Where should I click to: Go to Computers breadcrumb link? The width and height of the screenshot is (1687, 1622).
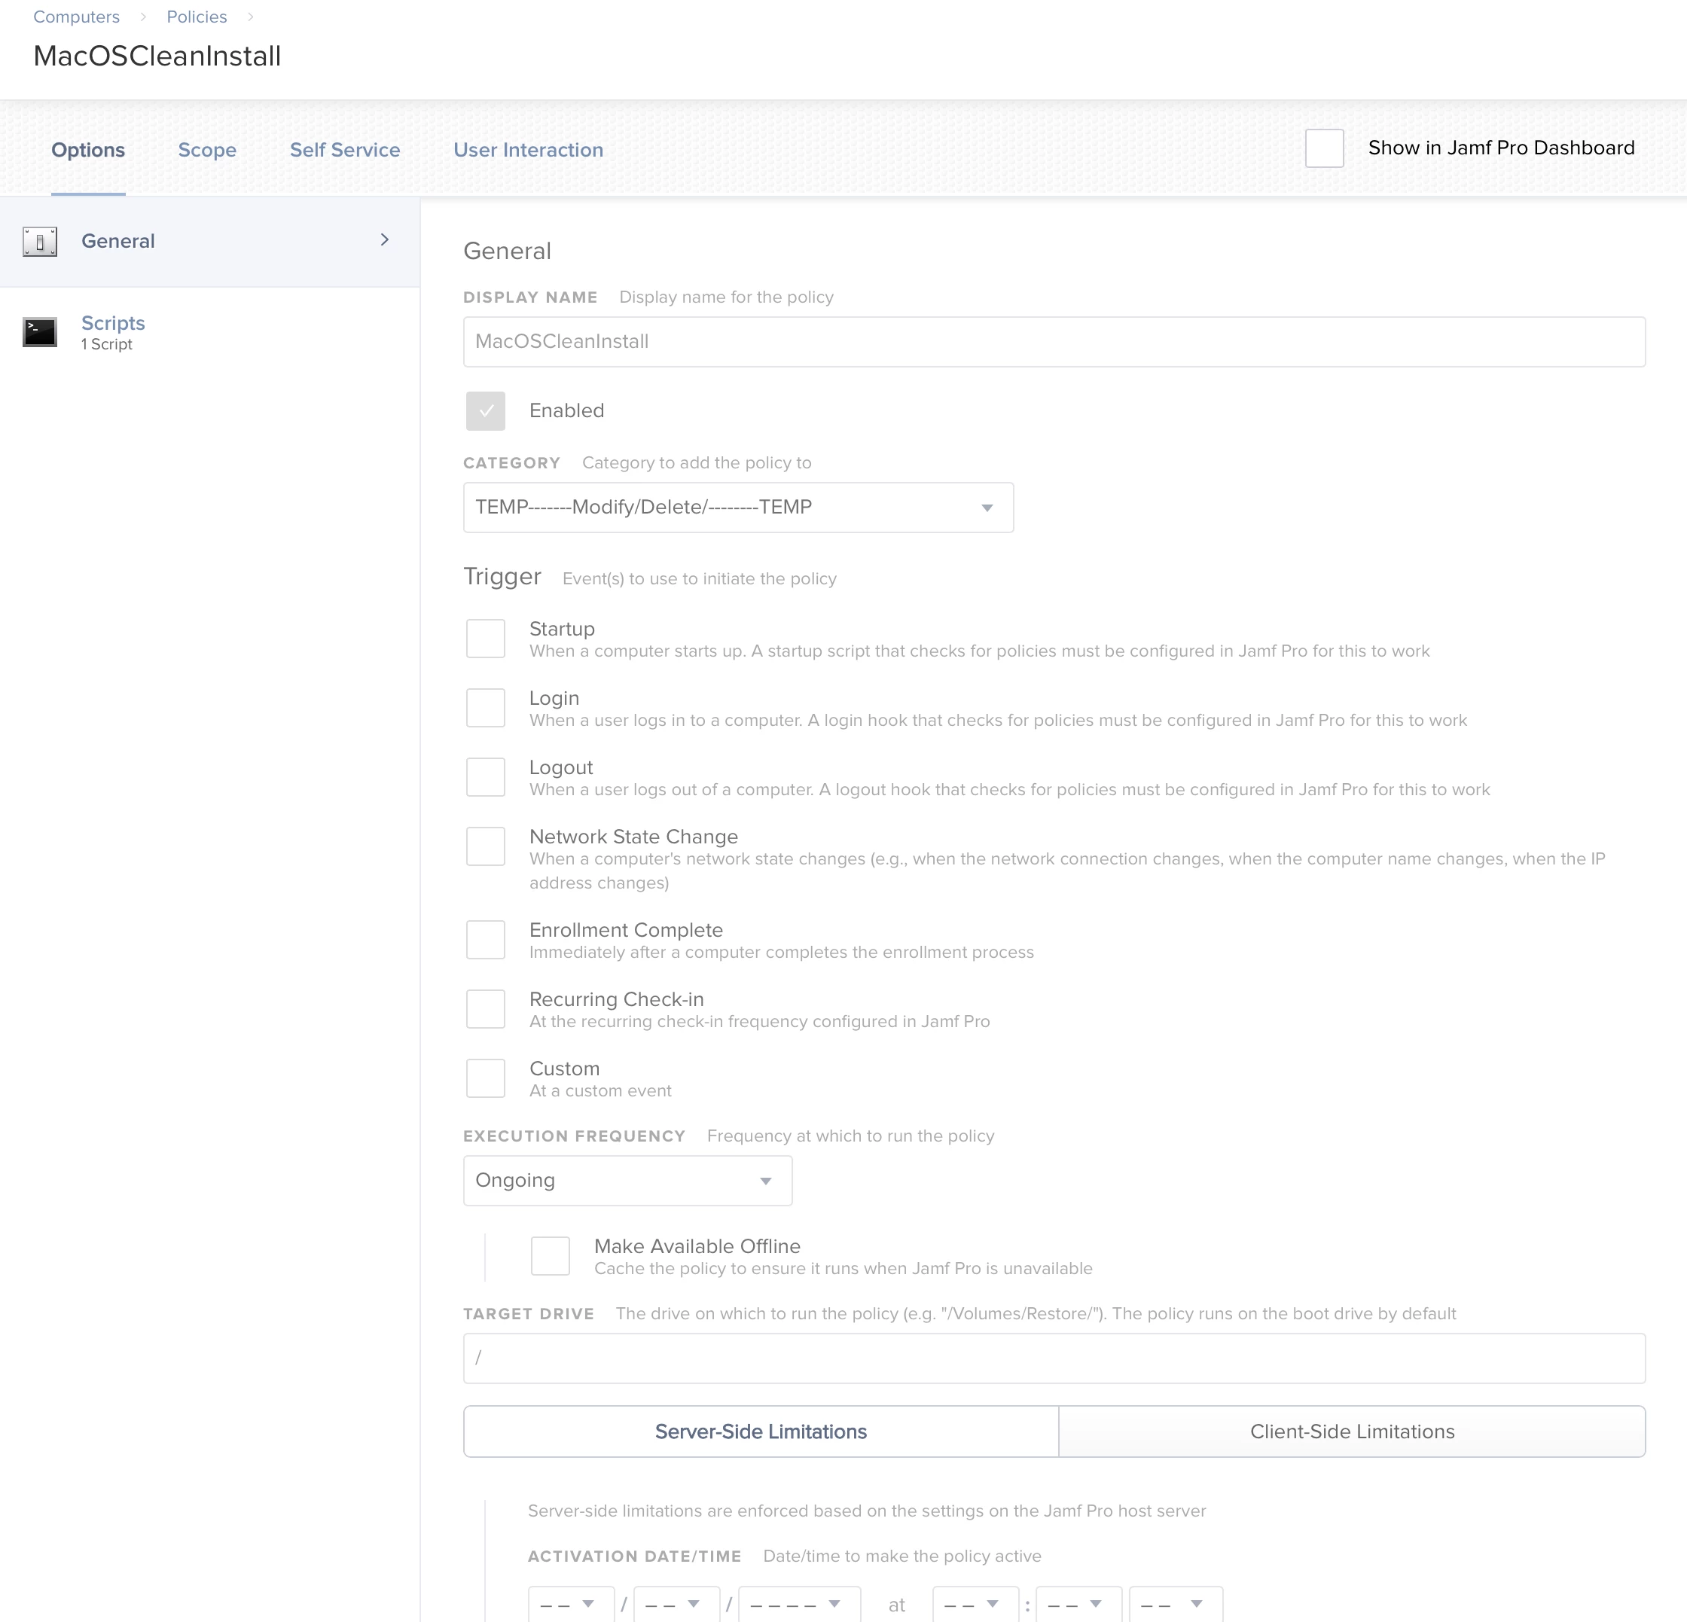point(77,17)
